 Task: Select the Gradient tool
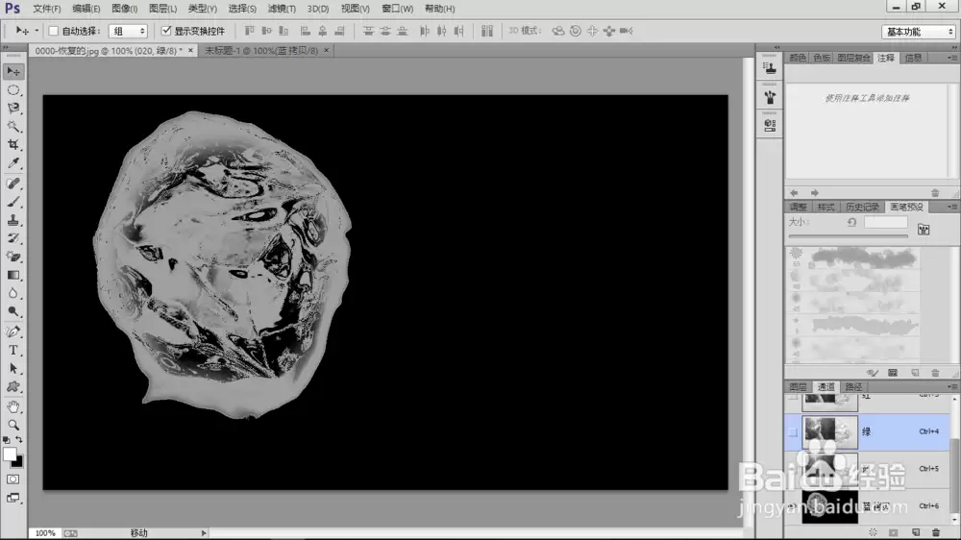pos(12,275)
